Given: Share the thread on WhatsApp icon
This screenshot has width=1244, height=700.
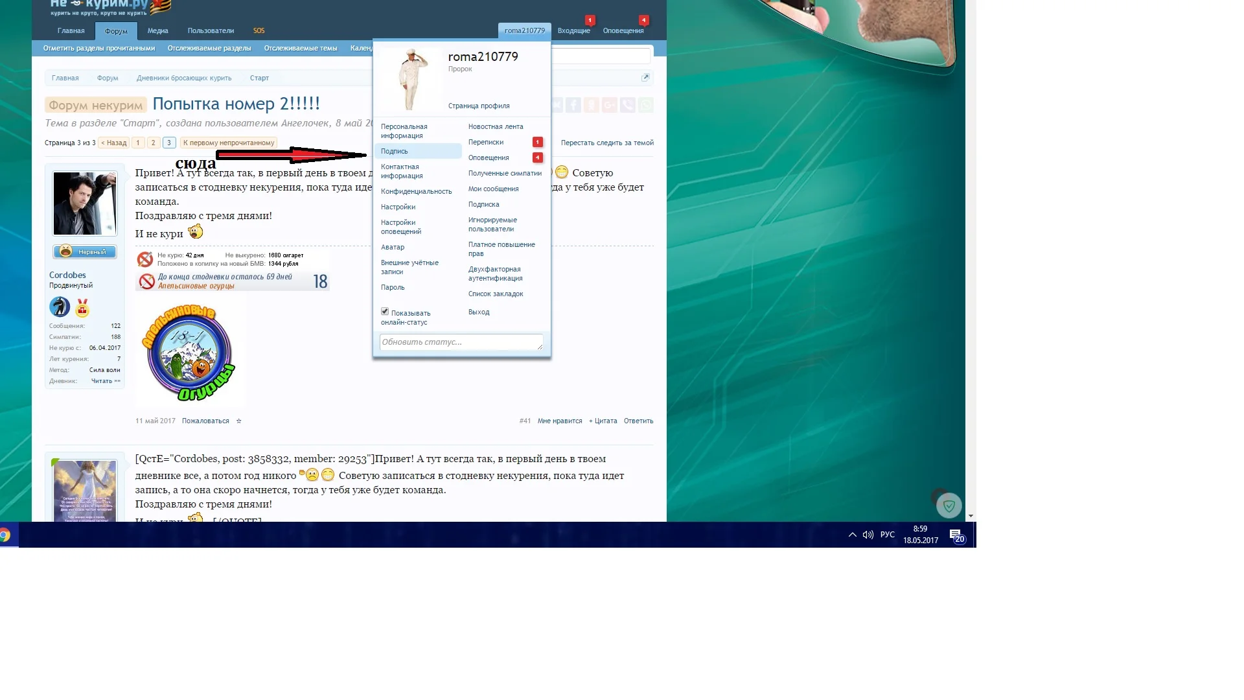Looking at the screenshot, I should pos(646,105).
